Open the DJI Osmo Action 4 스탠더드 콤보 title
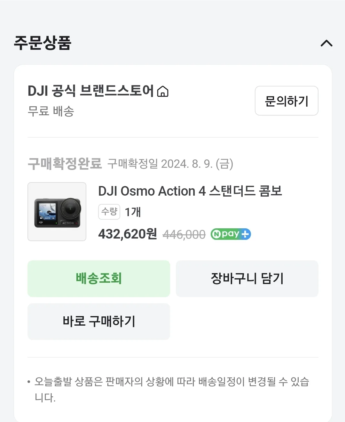Screen dimensions: 345x422 [190, 191]
